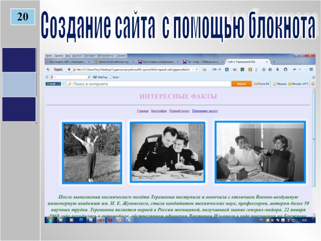Screen dimensions: 321x241
Task: Open the Музыка toolbar item
Action: click(x=280, y=84)
